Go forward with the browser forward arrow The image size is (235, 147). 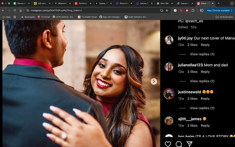(x=9, y=10)
